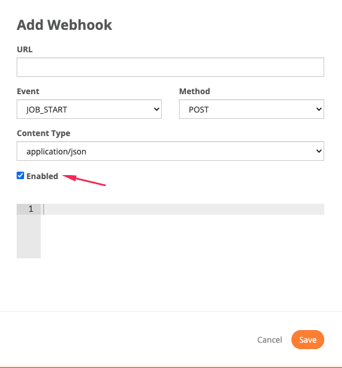
Task: Open the Event dropdown showing JOB_START
Action: coord(89,109)
